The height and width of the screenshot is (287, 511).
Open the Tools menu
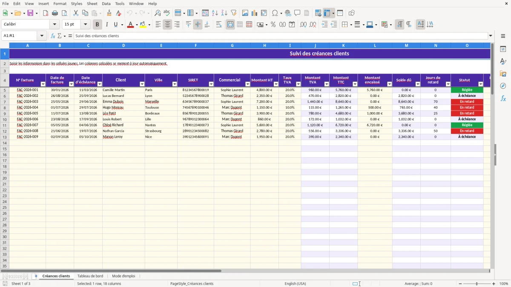tap(120, 3)
